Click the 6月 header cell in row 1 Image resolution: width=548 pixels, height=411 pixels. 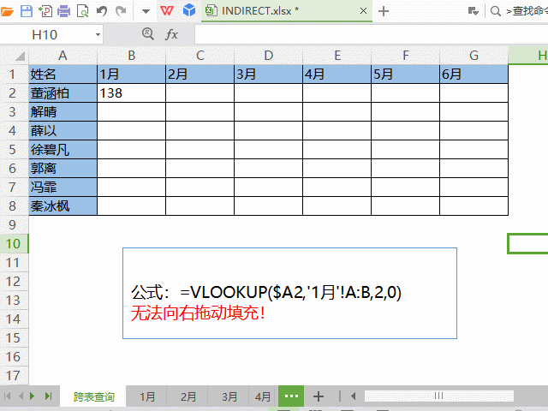pyautogui.click(x=474, y=74)
